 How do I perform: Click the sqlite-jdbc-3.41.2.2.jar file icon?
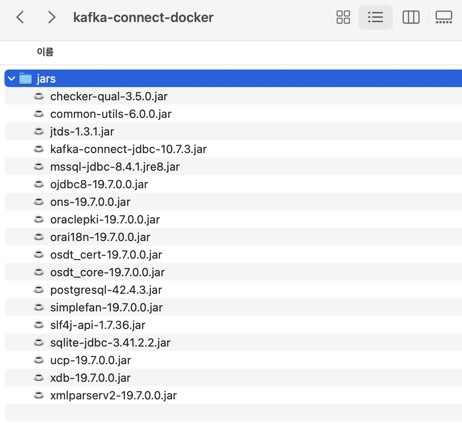coord(39,342)
